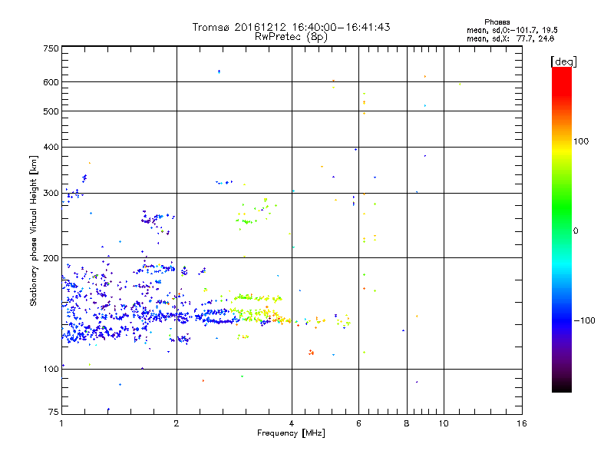Click the height axis tick label "300"

(51, 193)
